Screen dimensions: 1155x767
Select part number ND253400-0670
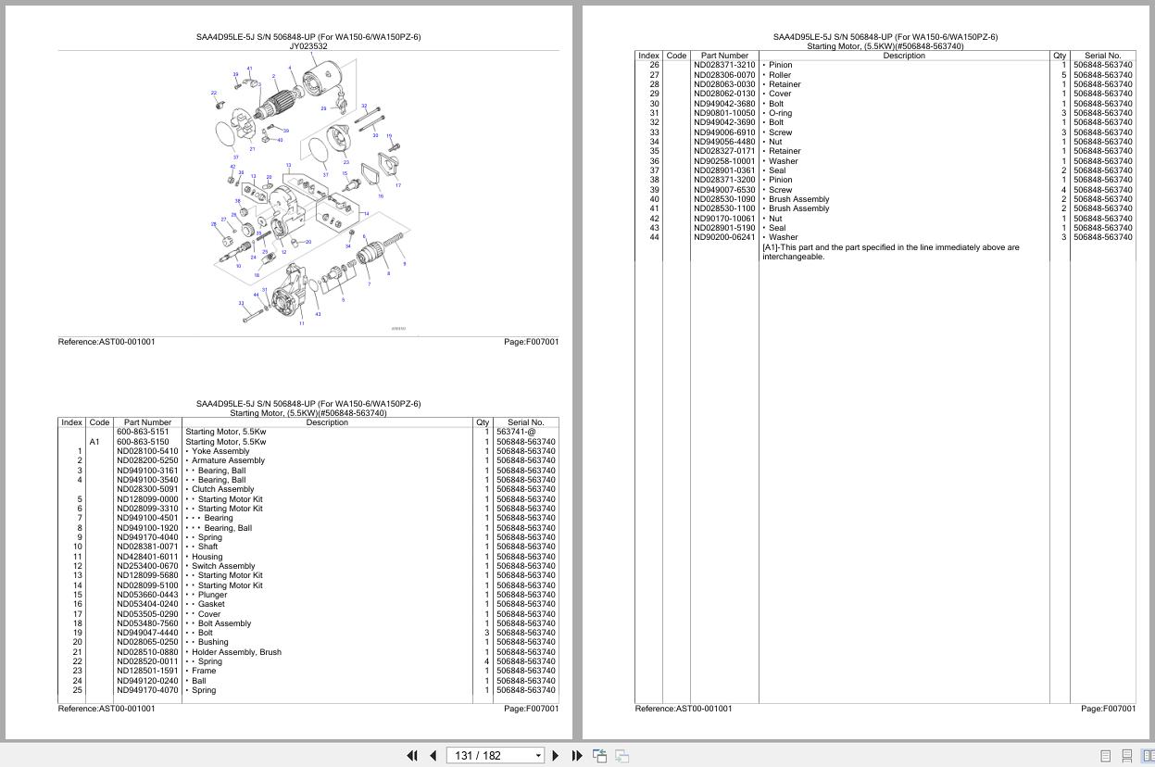tap(147, 566)
